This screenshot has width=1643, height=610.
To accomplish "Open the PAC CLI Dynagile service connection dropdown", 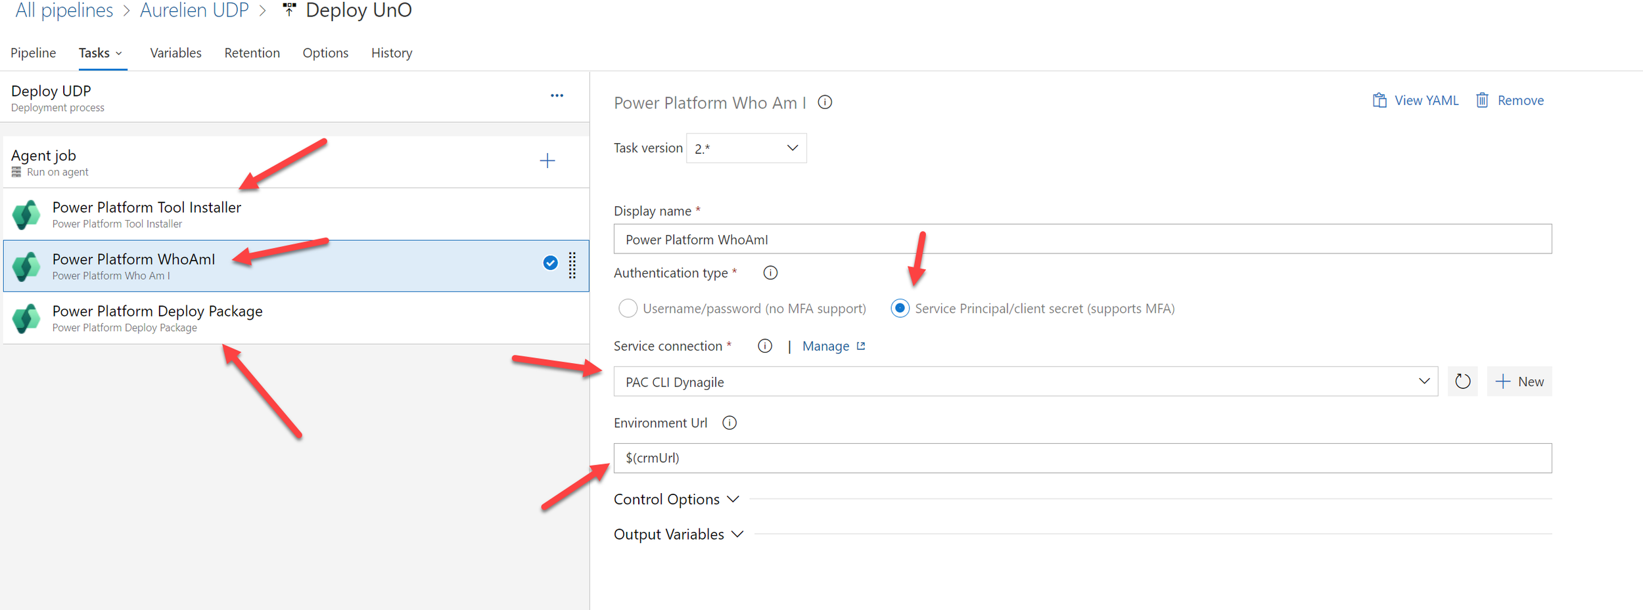I will click(x=1025, y=381).
